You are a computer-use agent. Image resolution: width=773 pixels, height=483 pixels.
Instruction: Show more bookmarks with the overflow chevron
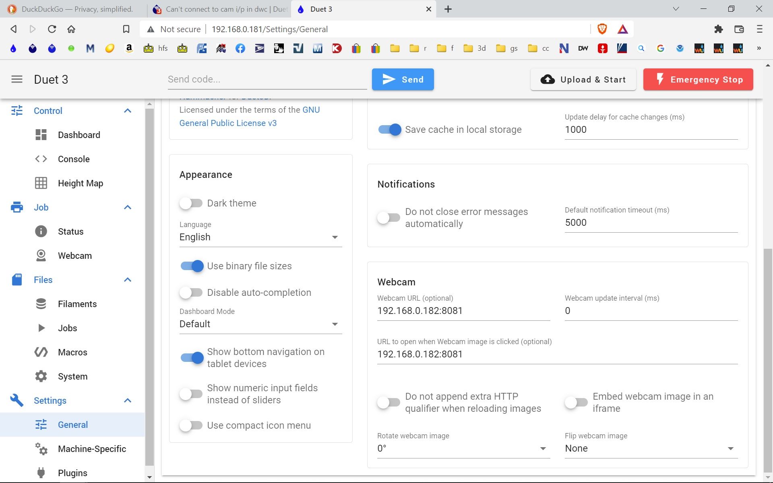pyautogui.click(x=759, y=48)
